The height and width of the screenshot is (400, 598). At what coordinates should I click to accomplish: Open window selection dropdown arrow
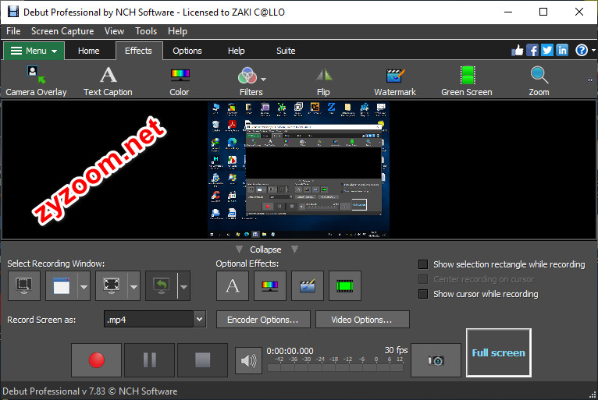click(x=84, y=286)
